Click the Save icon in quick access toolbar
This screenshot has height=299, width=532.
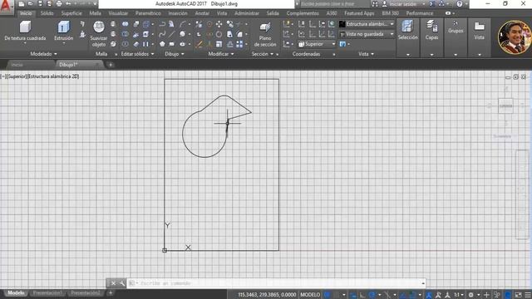[x=40, y=3]
